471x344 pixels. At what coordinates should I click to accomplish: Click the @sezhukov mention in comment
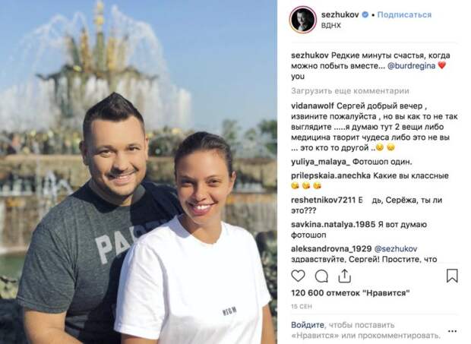click(396, 249)
